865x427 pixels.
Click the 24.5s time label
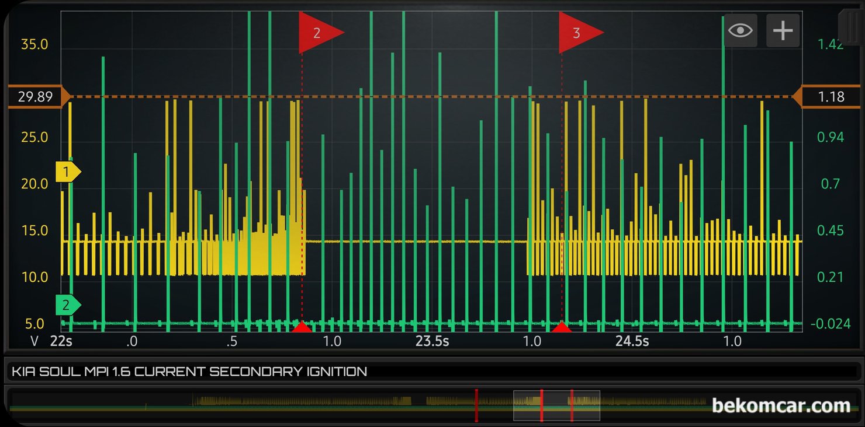(x=632, y=341)
